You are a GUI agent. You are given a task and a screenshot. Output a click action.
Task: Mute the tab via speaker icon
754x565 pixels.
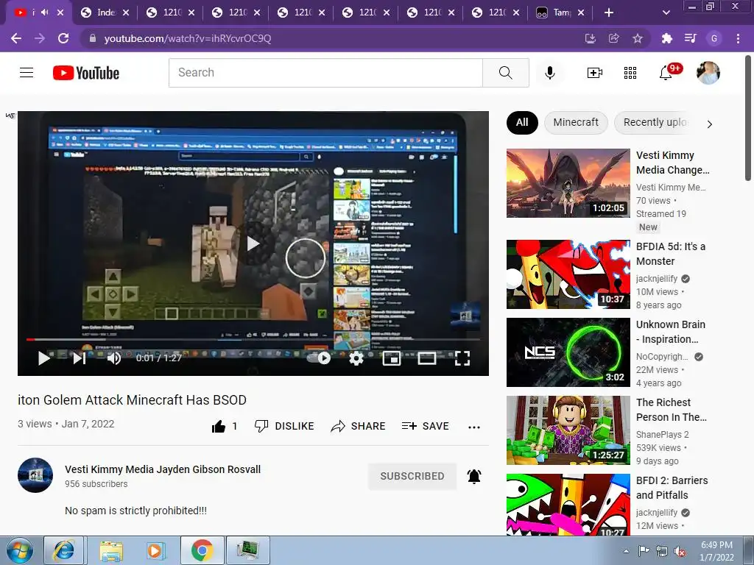45,13
